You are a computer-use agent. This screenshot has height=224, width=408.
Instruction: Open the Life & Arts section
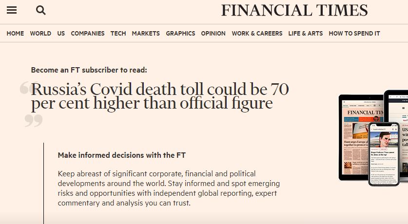click(306, 34)
